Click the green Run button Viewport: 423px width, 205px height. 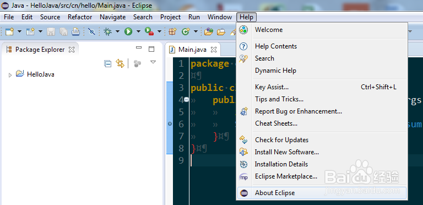(x=128, y=31)
